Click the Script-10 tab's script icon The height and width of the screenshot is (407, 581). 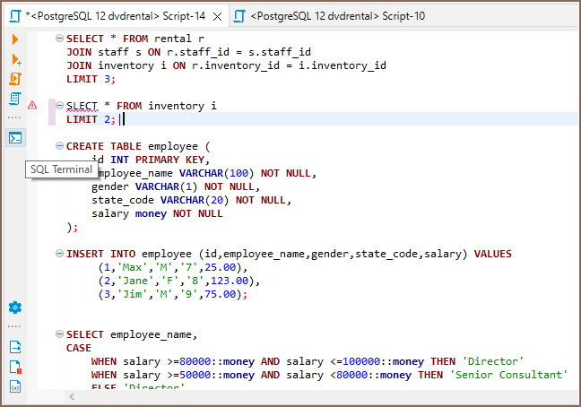239,16
